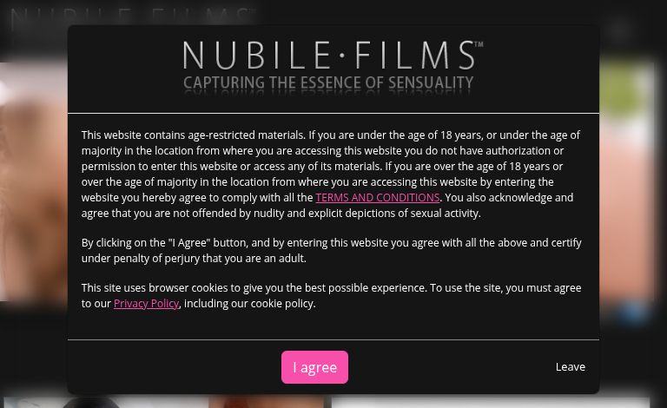Open the Privacy Policy link
This screenshot has height=408, width=667.
(146, 303)
